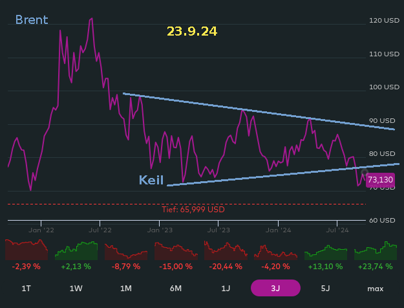Click the 100 USD axis label

384,87
